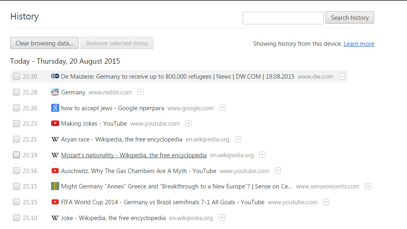Image resolution: width=407 pixels, height=229 pixels.
Task: Click the Wikipedia icon beside the Joke entry
Action: (55, 218)
